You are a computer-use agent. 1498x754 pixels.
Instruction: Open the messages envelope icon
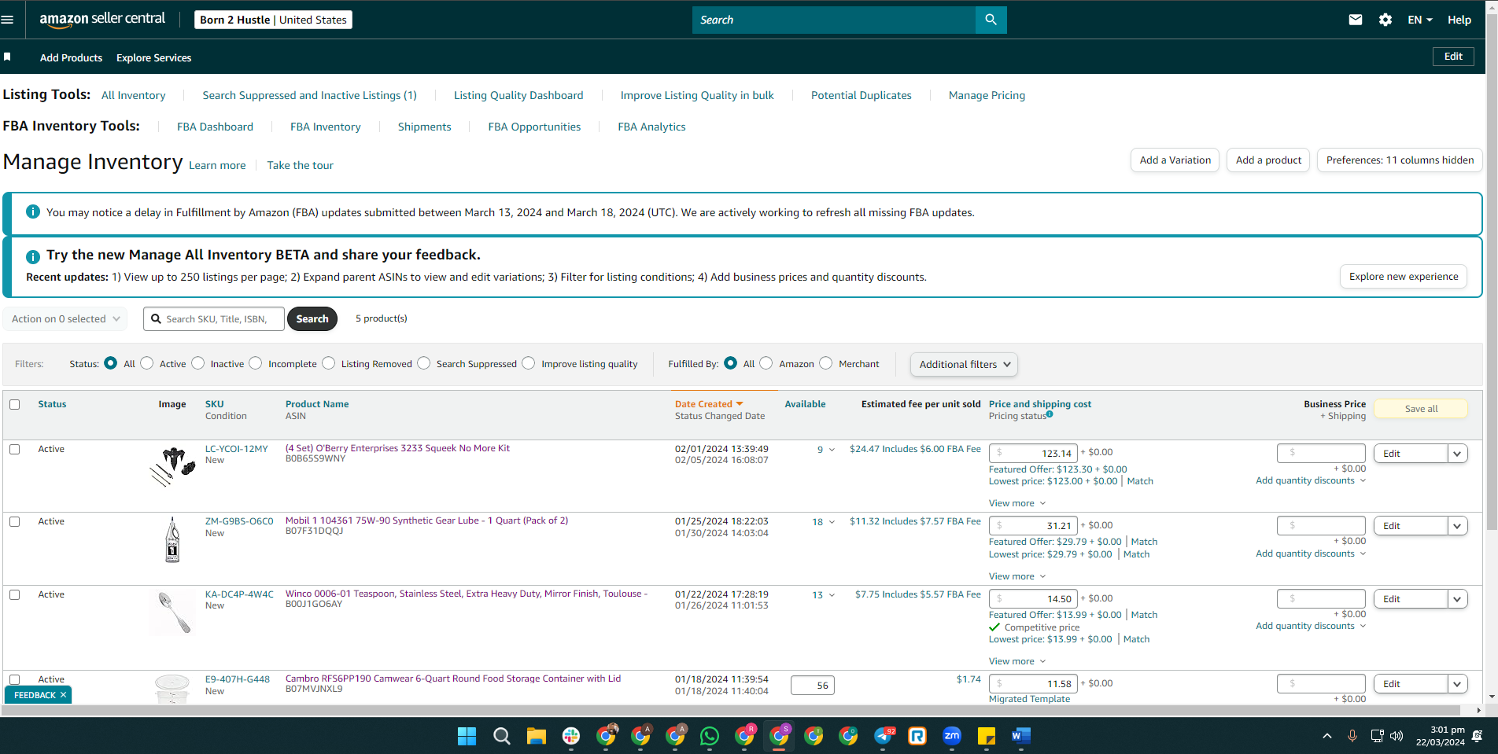click(1355, 20)
